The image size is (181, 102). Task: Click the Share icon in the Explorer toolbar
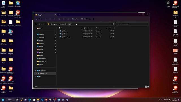pos(64,19)
